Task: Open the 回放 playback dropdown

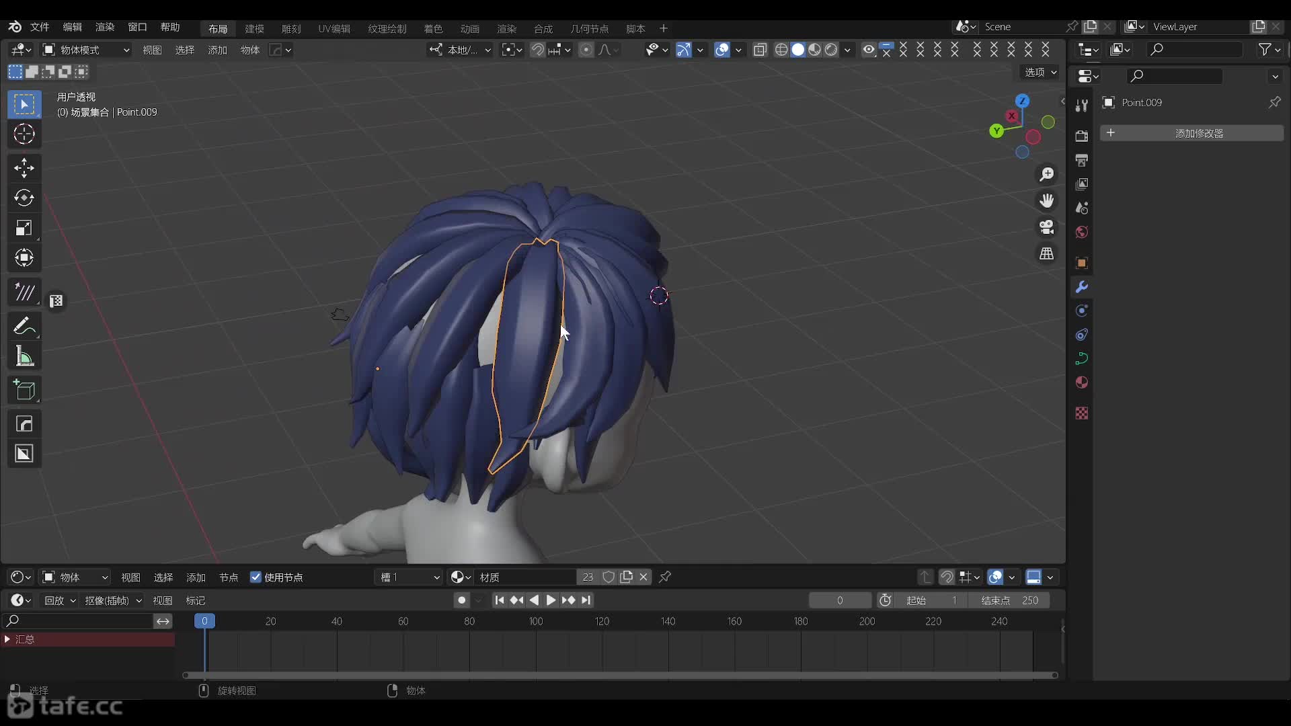Action: click(60, 600)
